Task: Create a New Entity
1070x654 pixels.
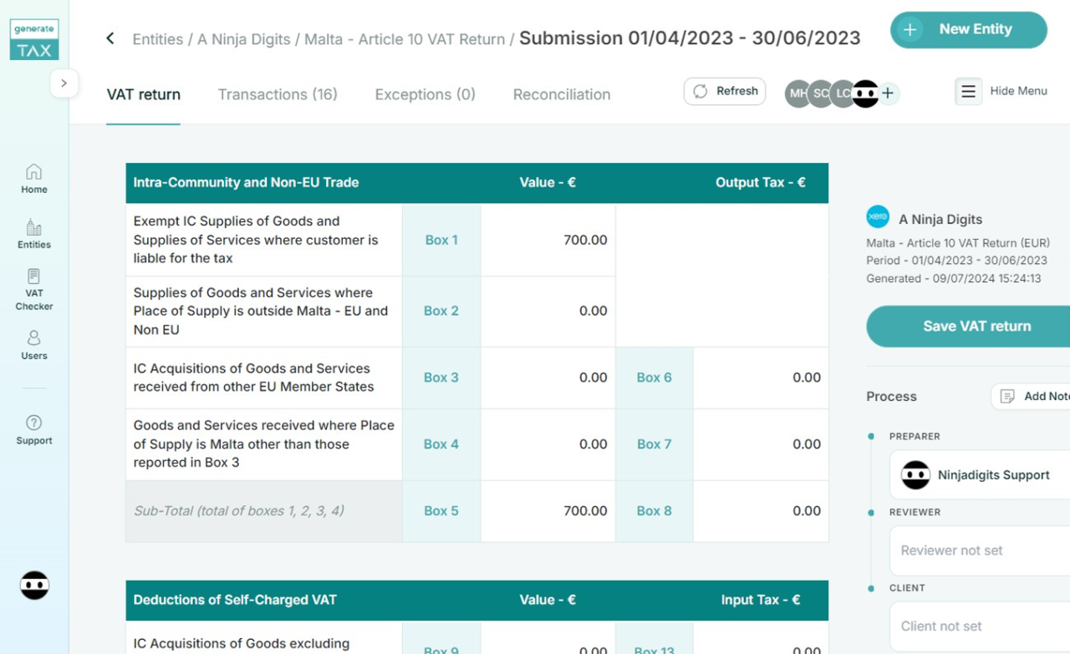Action: [968, 29]
